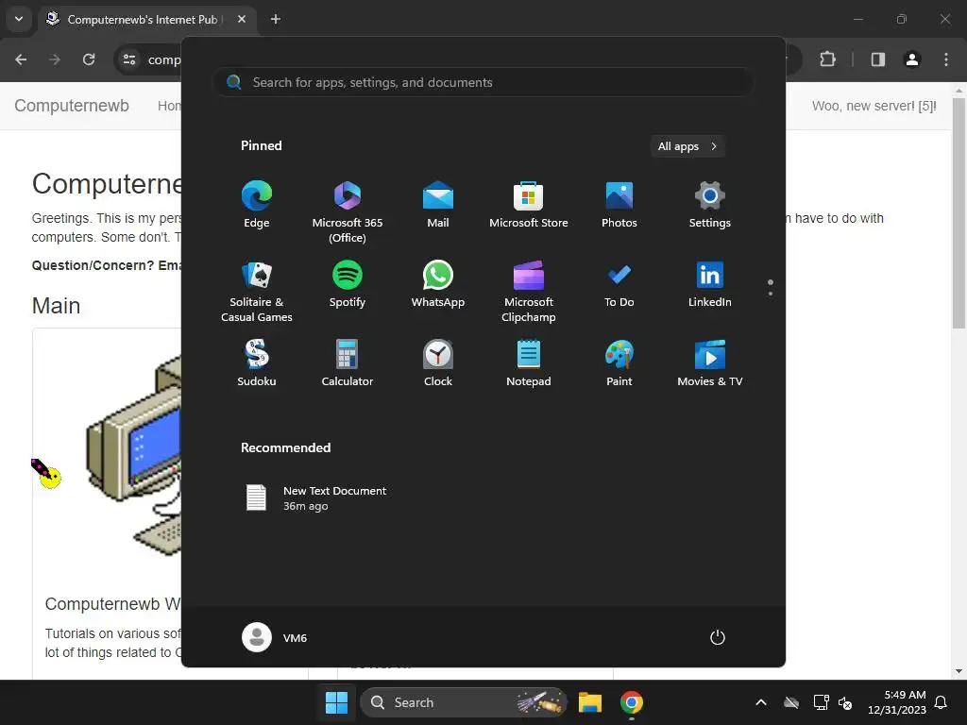Click the power button in Start menu

[x=718, y=637]
